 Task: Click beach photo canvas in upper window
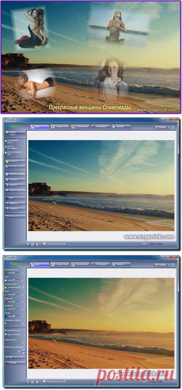[101, 186]
